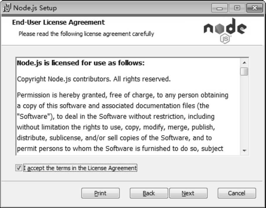This screenshot has height=208, width=266.
Task: Click the "Please read the following" subtitle text
Action: click(x=86, y=34)
